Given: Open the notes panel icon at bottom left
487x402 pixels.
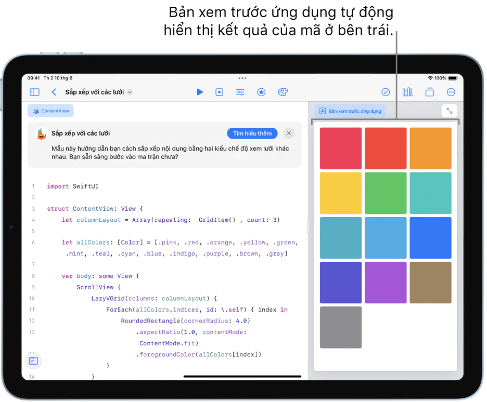Looking at the screenshot, I should (x=33, y=361).
